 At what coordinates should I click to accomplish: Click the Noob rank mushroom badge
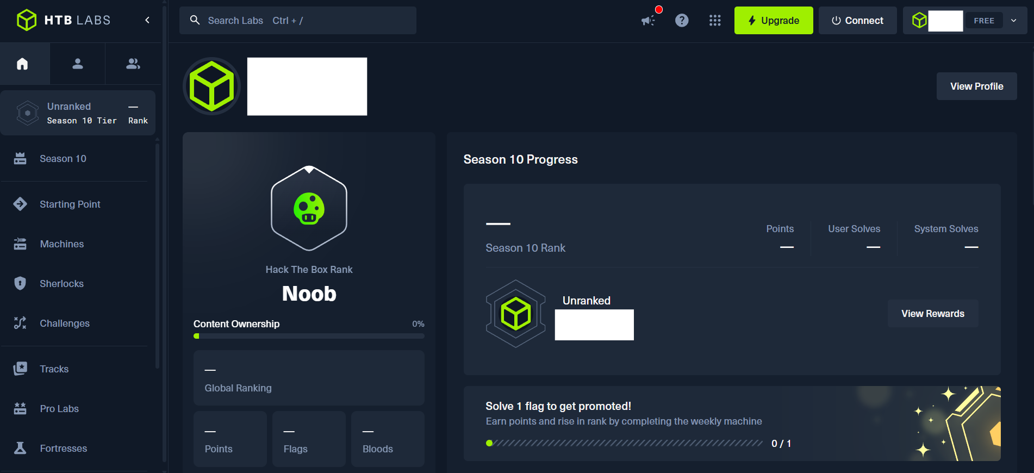point(309,208)
